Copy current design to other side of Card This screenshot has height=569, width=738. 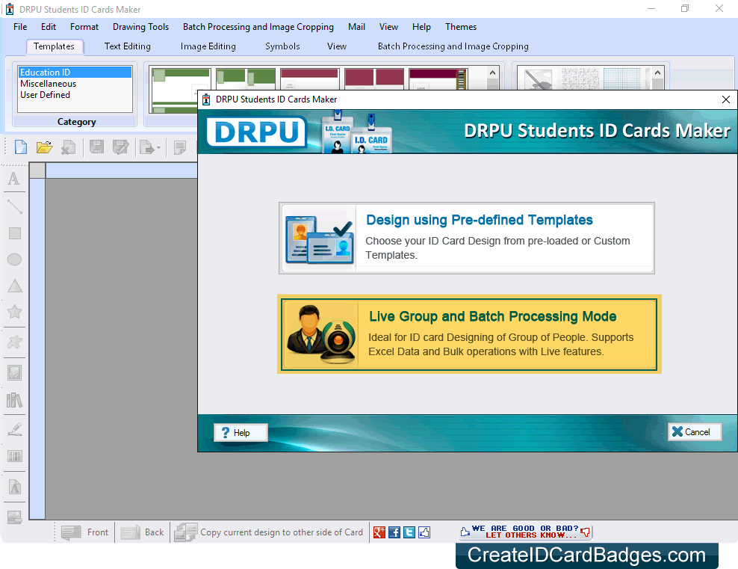pos(269,532)
